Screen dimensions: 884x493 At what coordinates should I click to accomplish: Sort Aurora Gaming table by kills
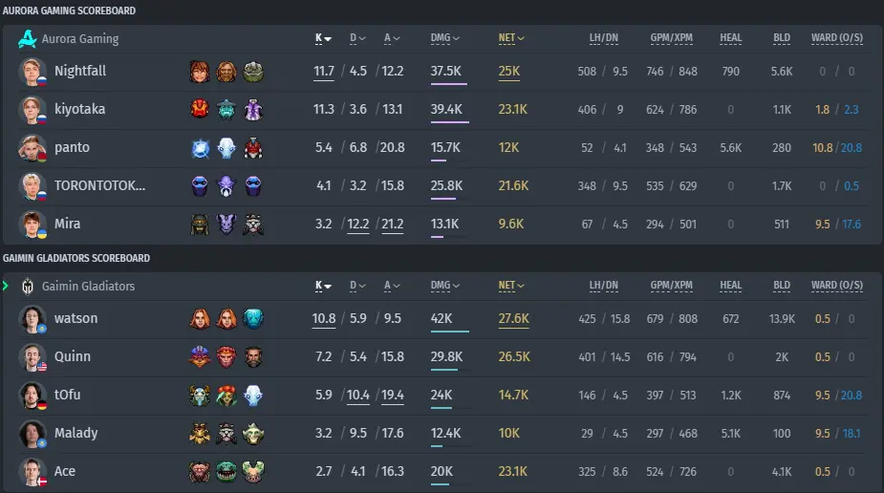point(323,38)
